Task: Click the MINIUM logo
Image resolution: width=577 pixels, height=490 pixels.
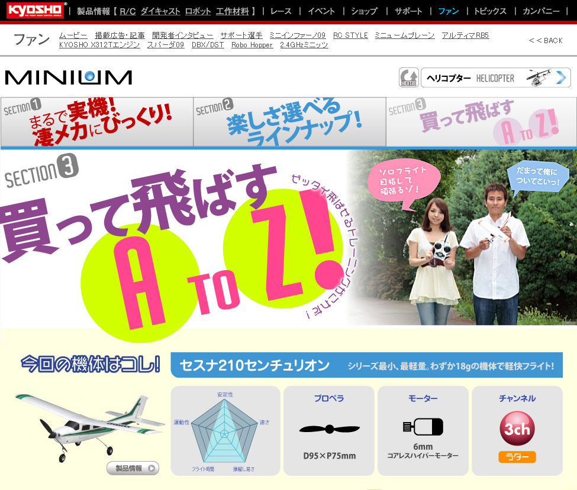Action: 69,77
